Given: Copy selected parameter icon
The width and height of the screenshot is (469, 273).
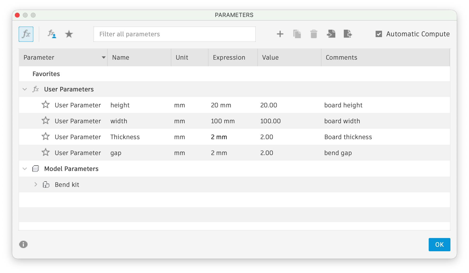Looking at the screenshot, I should point(297,34).
